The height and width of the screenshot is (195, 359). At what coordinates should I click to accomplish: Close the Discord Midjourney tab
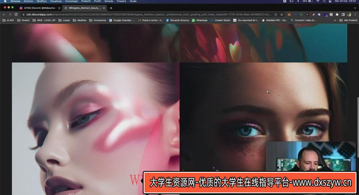[x=59, y=8]
